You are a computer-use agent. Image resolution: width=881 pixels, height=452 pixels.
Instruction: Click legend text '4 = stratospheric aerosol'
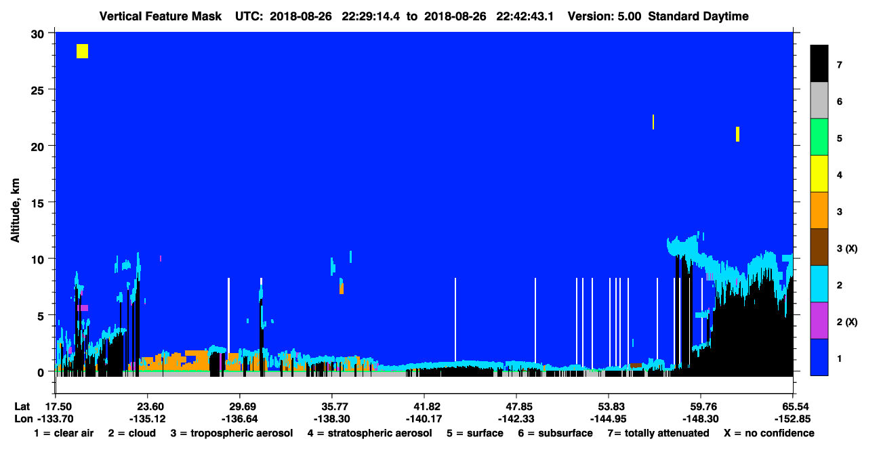tap(370, 433)
